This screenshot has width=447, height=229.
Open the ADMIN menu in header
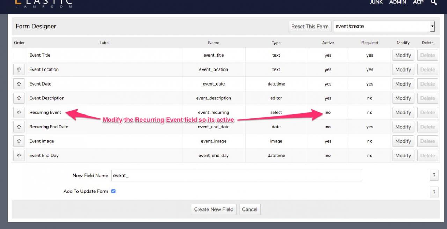click(x=397, y=2)
